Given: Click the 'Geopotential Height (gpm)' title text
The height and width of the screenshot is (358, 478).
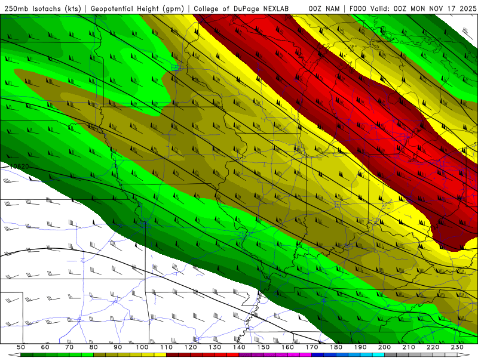Looking at the screenshot, I should 137,8.
